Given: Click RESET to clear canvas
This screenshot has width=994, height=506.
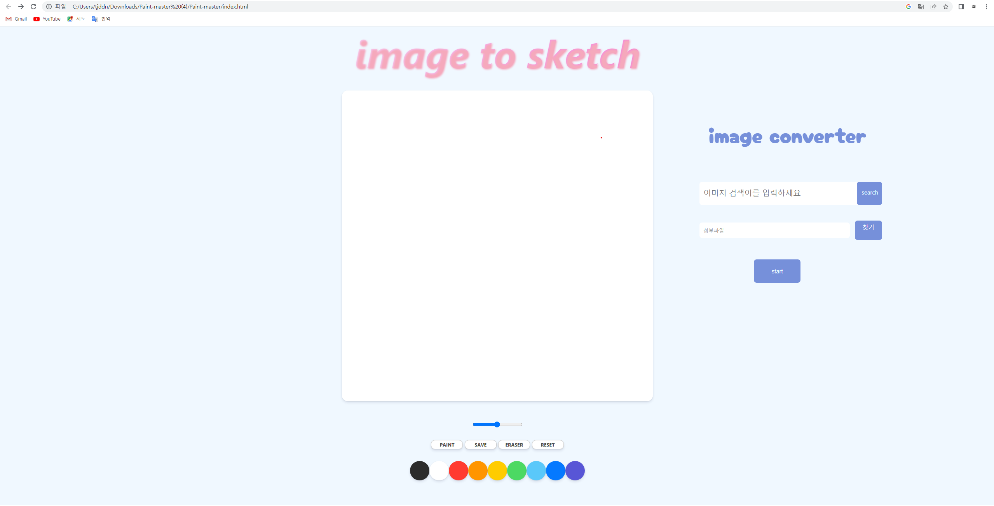Looking at the screenshot, I should (548, 445).
